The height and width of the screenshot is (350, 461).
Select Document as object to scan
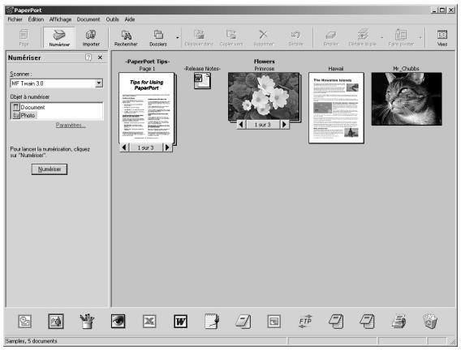click(32, 108)
